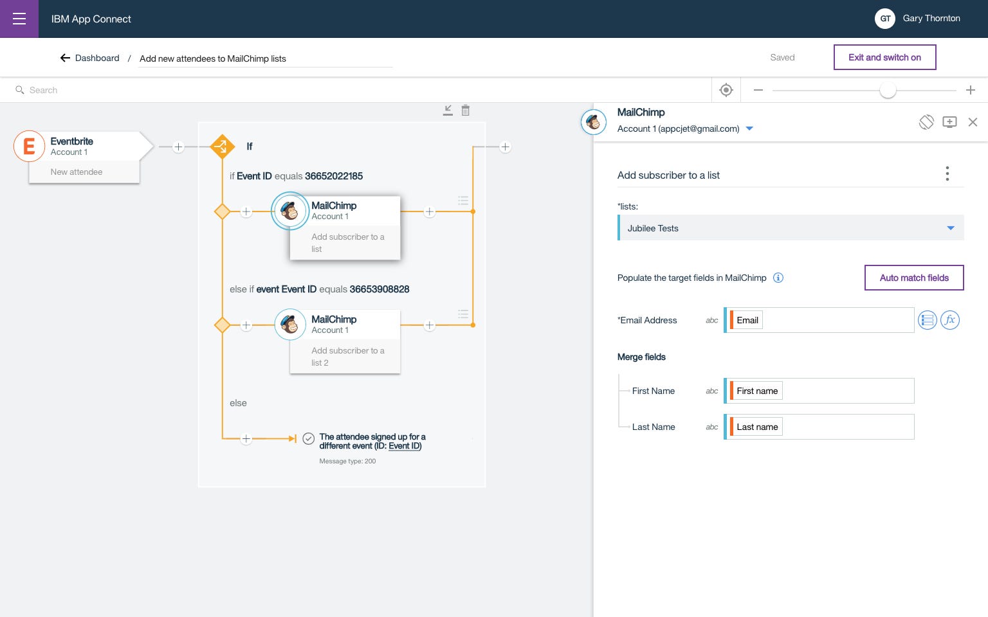Screen dimensions: 988x617
Task: Add a step before the first MailChimp node
Action: [246, 211]
